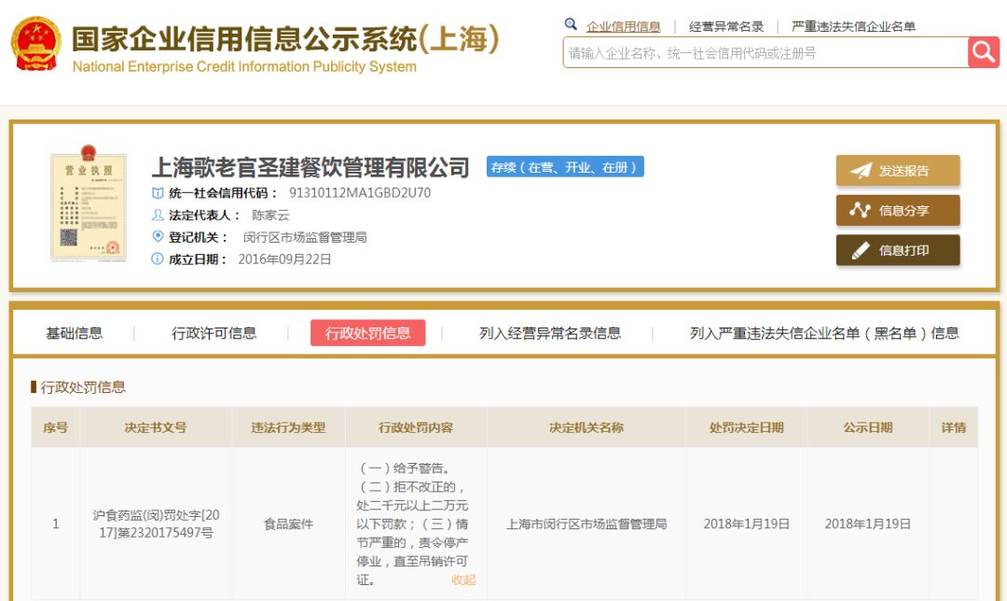1007x601 pixels.
Task: Focus the enterprise name search input field
Action: 765,52
